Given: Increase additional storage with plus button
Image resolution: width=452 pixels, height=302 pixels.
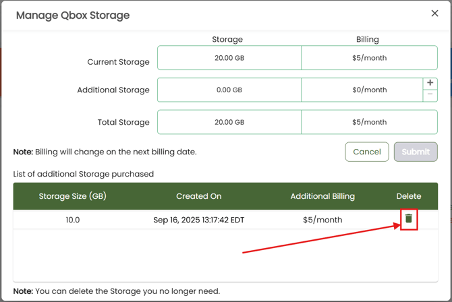Looking at the screenshot, I should pos(430,83).
